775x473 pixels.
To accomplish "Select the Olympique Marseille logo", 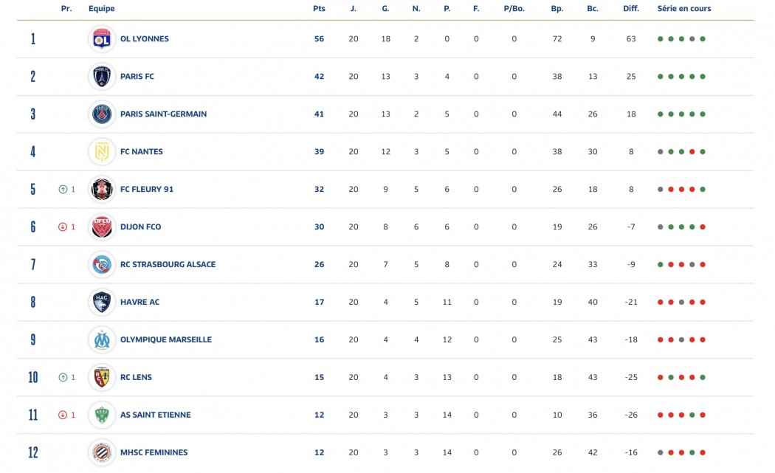I will coord(102,340).
